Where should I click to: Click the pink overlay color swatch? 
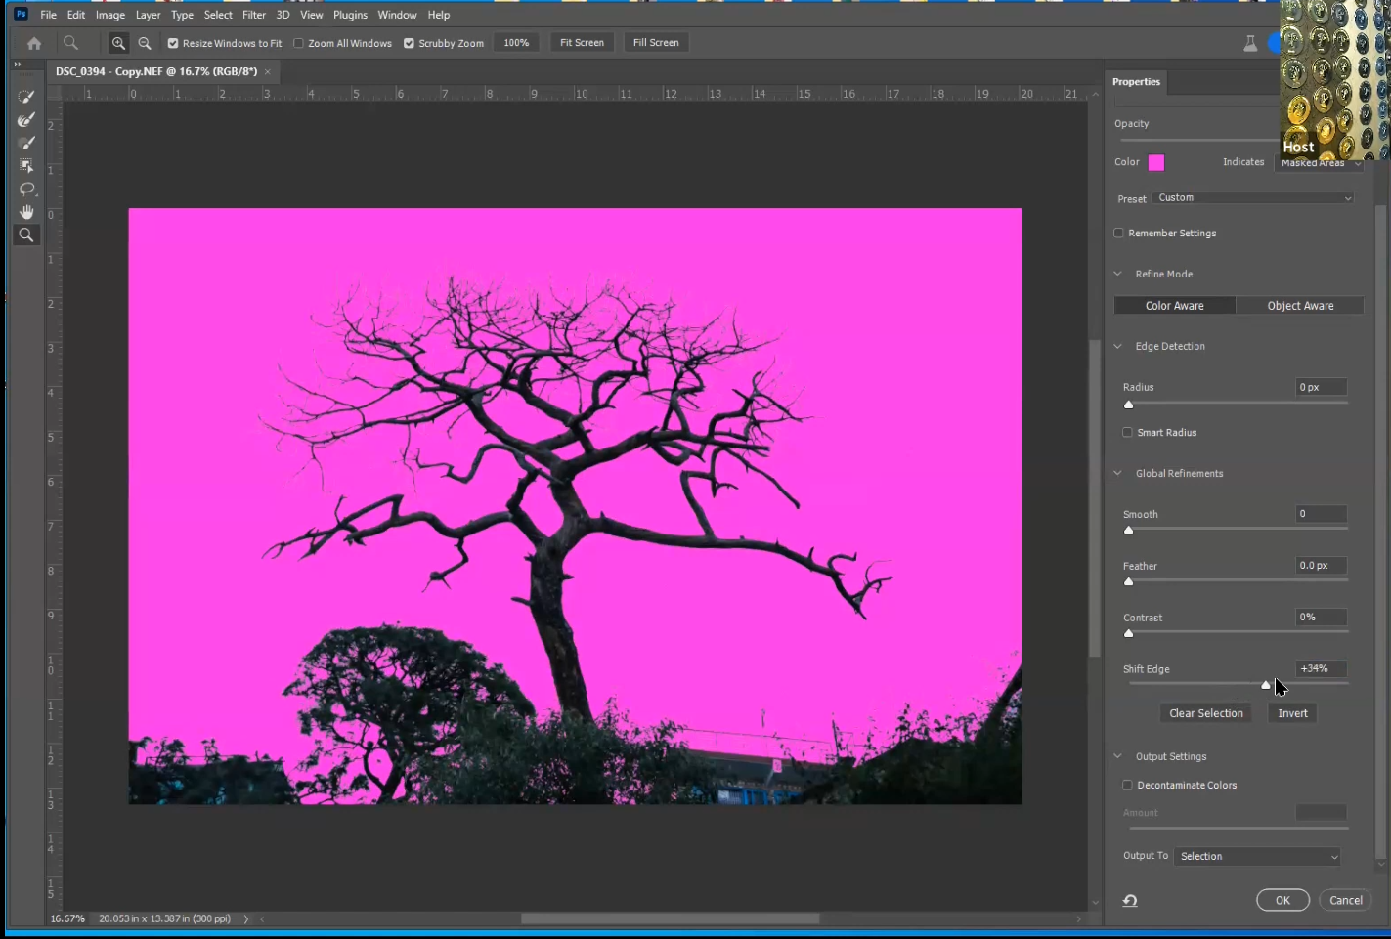click(1156, 163)
